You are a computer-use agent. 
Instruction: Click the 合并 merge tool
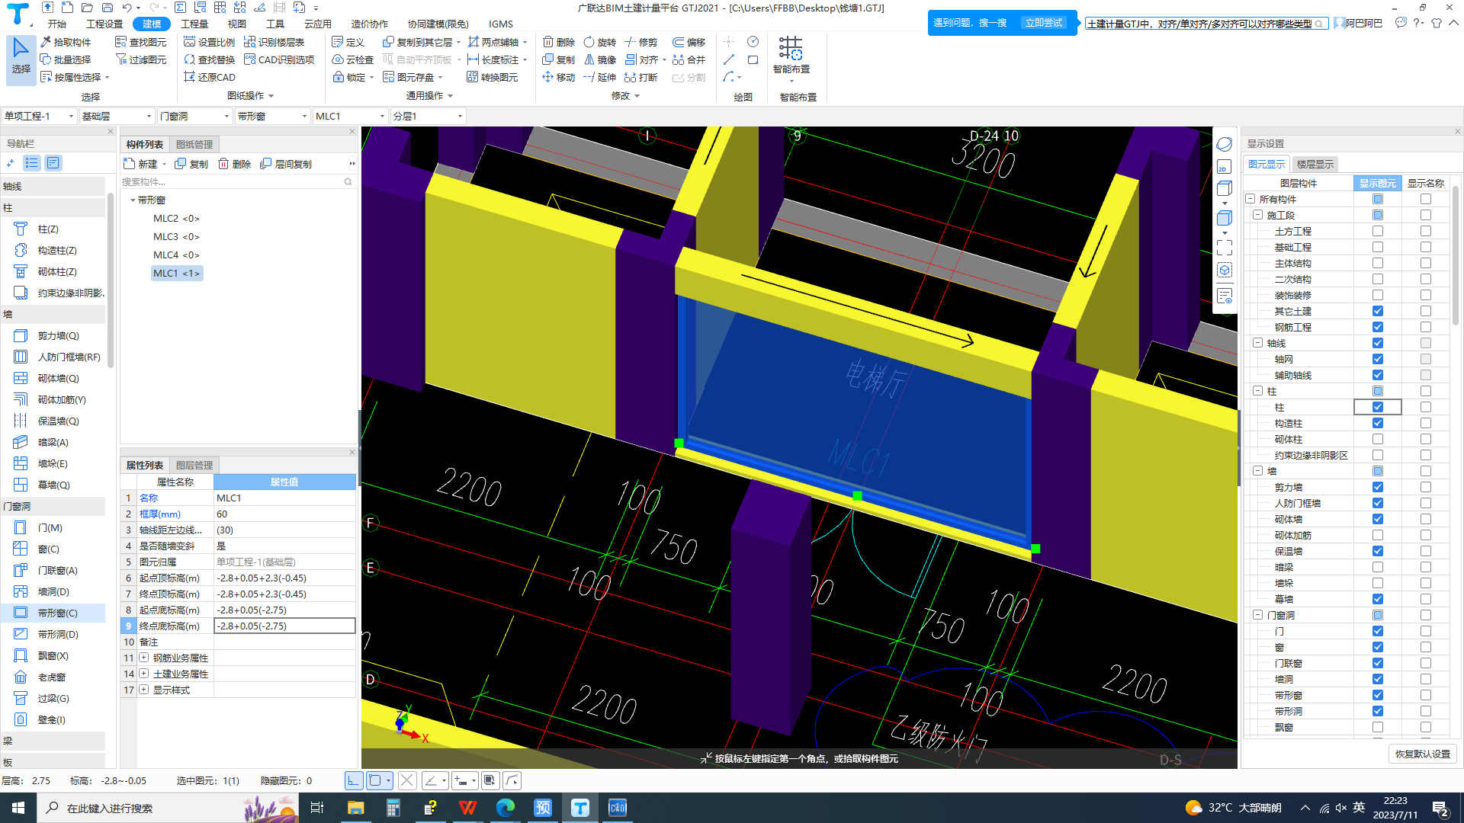tap(689, 59)
